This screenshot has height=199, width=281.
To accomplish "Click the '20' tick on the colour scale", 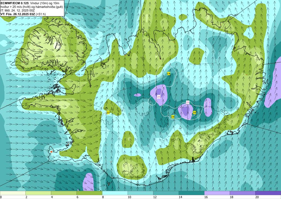I will (x=257, y=197).
